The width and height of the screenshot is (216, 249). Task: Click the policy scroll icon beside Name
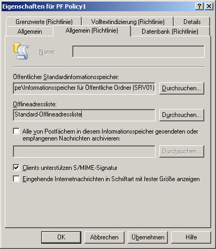pyautogui.click(x=21, y=51)
